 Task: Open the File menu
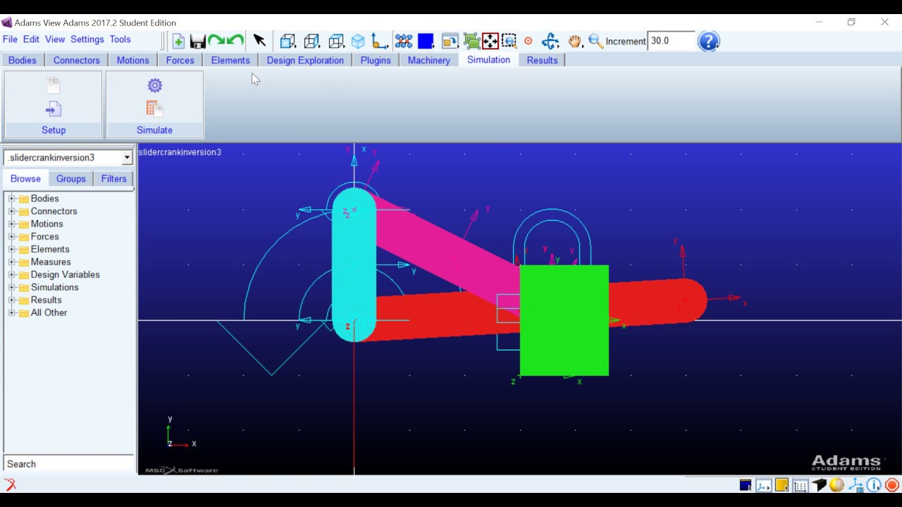tap(10, 39)
